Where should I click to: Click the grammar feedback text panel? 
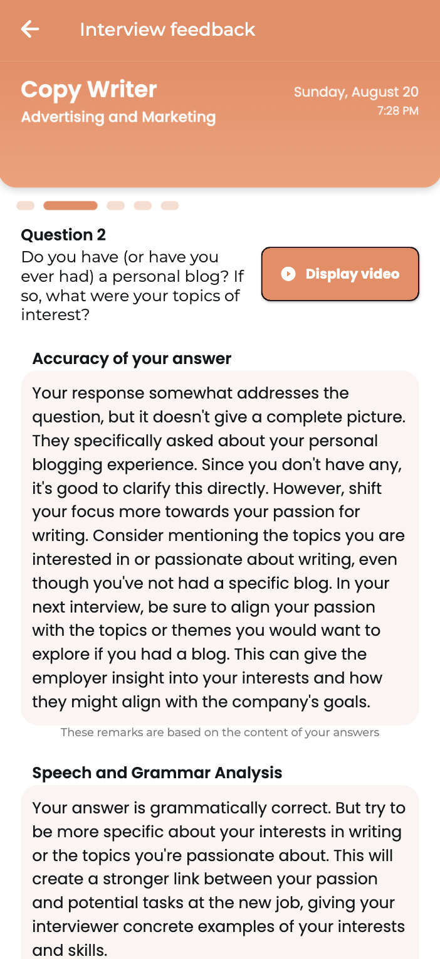click(x=220, y=872)
